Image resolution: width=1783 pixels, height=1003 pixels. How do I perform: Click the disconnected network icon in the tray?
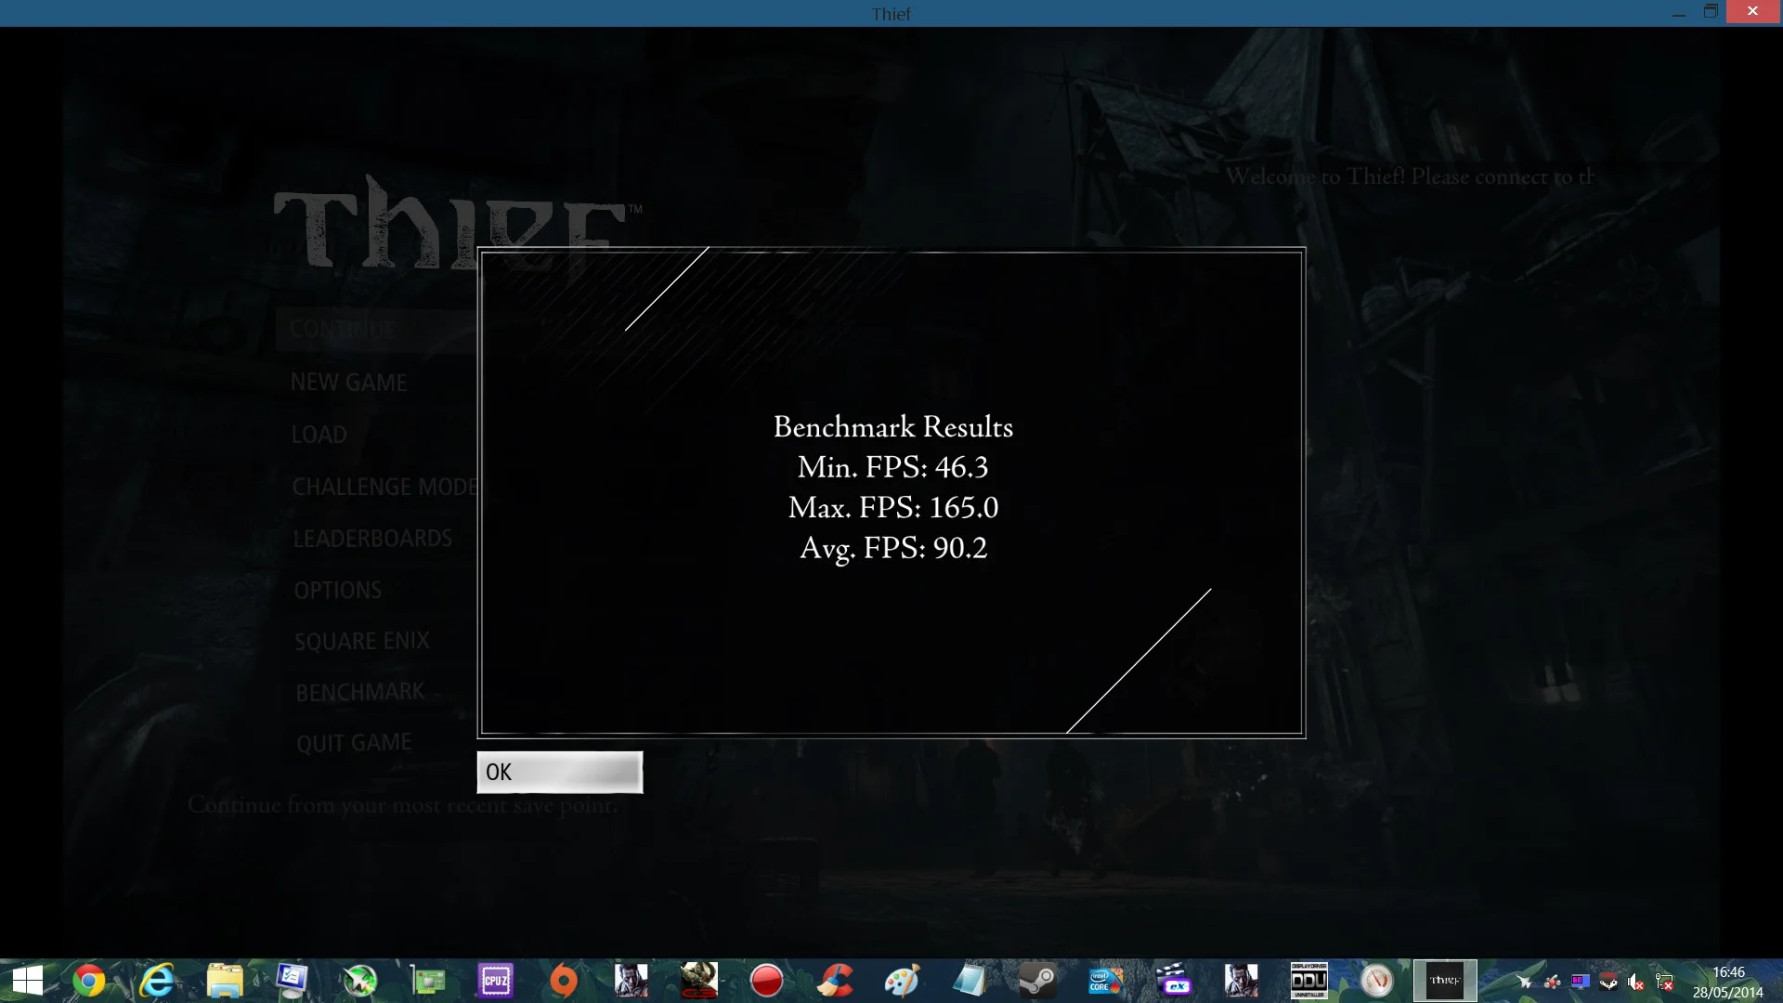[x=1664, y=982]
